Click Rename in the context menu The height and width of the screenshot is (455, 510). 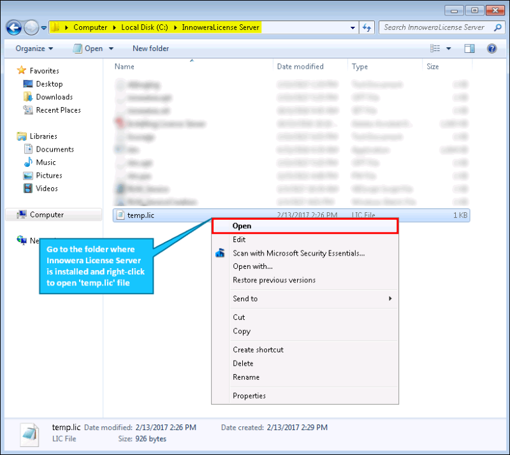(x=246, y=377)
